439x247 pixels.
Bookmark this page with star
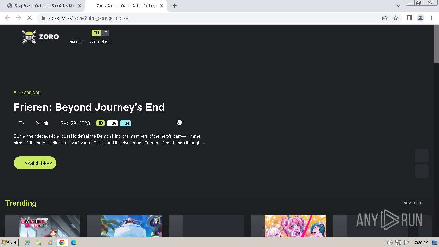(x=396, y=18)
